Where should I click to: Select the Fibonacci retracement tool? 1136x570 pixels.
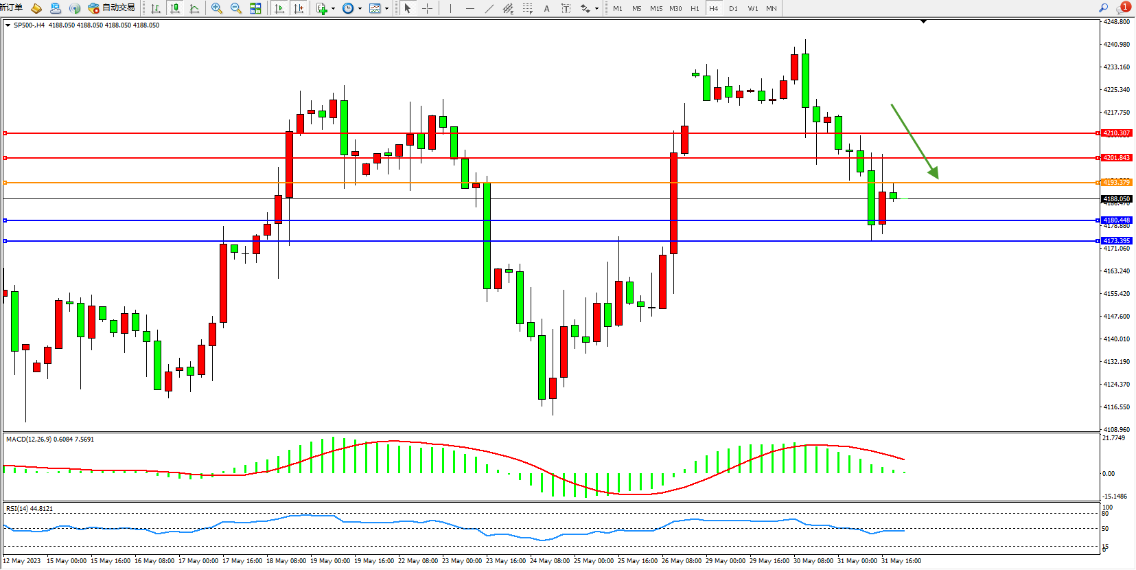pos(527,8)
